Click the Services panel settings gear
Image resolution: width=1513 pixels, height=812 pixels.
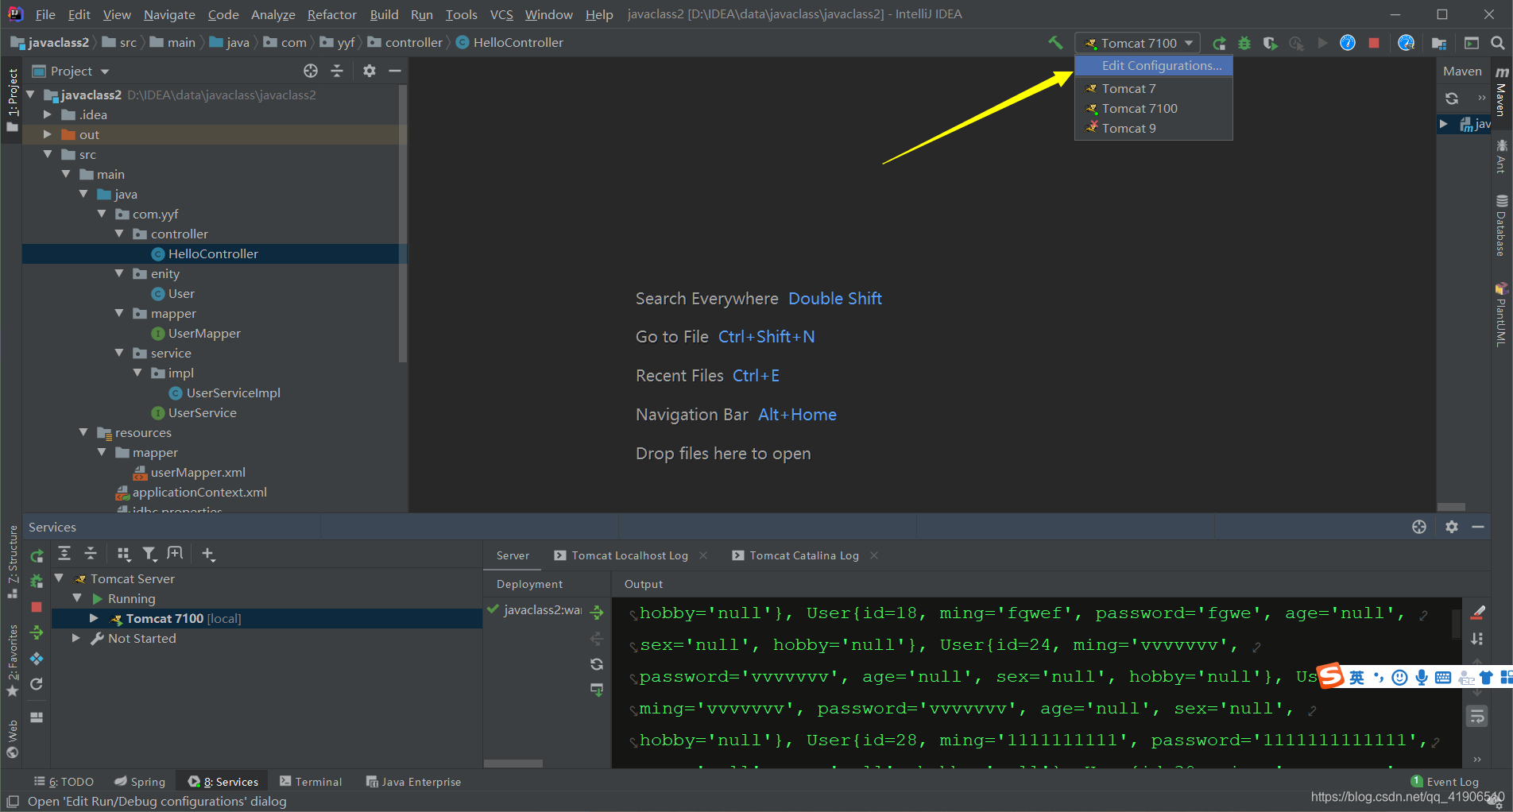pos(1452,527)
